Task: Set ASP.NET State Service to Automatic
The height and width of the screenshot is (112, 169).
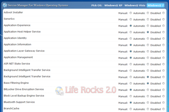Action: (x=148, y=64)
